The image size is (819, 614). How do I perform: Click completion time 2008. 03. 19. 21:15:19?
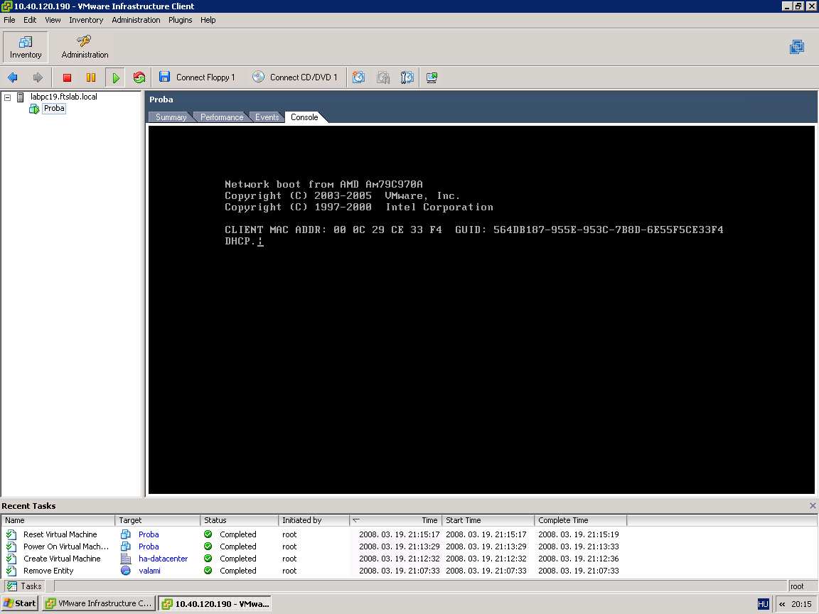[x=579, y=534]
